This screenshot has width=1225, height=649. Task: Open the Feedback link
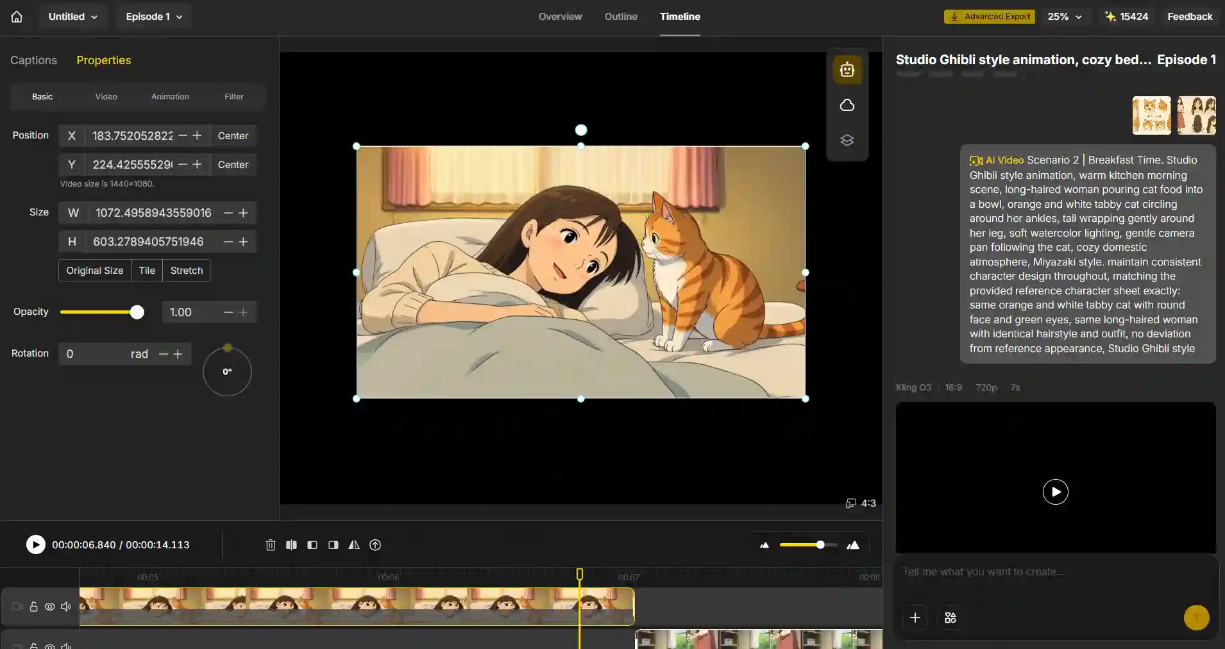[x=1190, y=17]
